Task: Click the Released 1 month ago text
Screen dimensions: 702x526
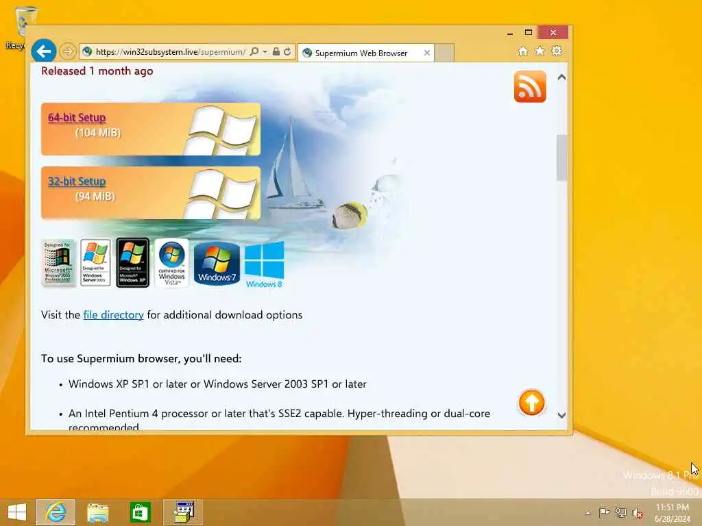Action: 97,71
